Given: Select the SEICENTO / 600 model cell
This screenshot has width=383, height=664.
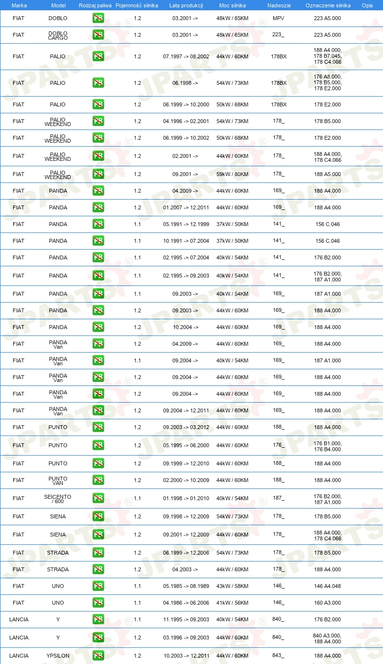Looking at the screenshot, I should pos(58,498).
